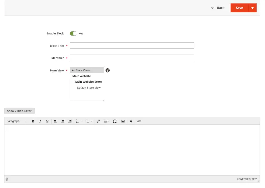Toggle the Enable Block switch
The image size is (265, 188).
pyautogui.click(x=73, y=34)
